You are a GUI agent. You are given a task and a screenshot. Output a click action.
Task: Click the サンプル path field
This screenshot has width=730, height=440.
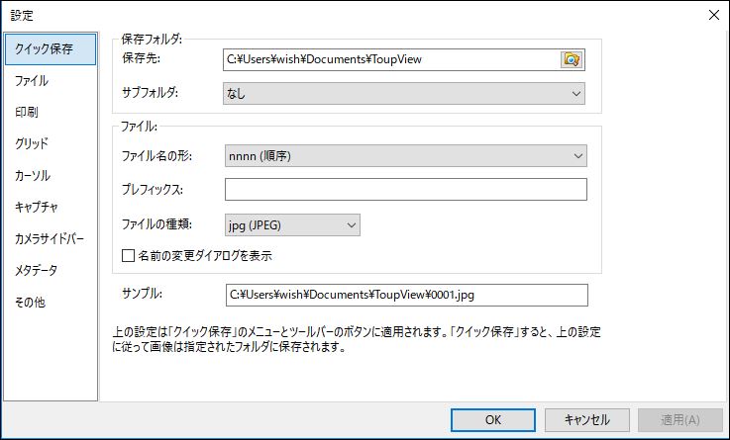[x=407, y=295]
